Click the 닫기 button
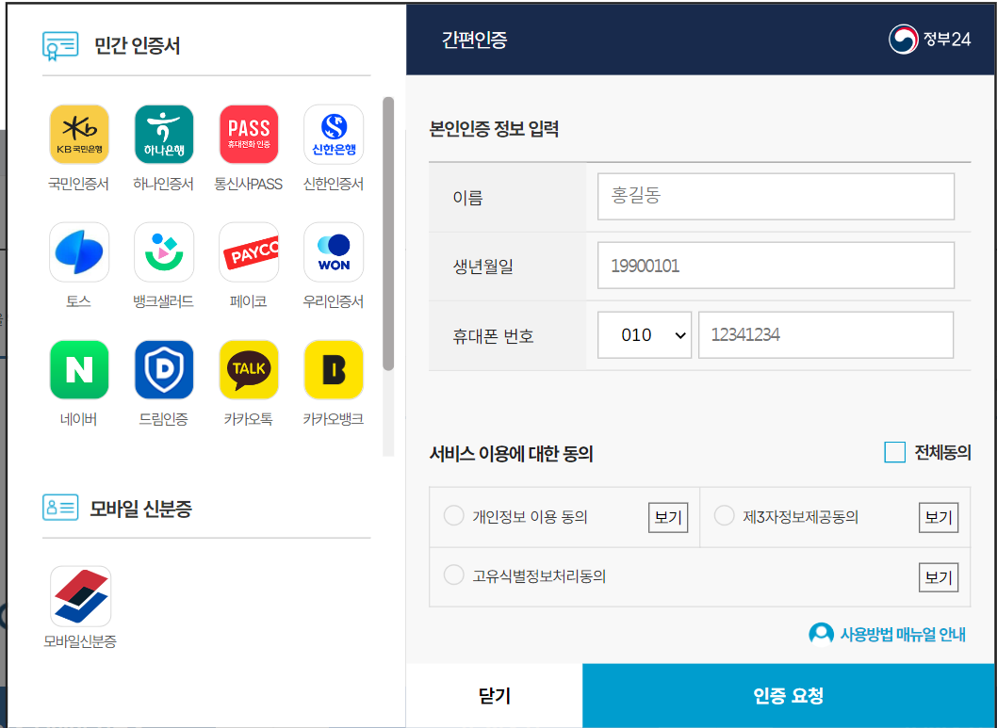The height and width of the screenshot is (728, 997). click(x=494, y=696)
